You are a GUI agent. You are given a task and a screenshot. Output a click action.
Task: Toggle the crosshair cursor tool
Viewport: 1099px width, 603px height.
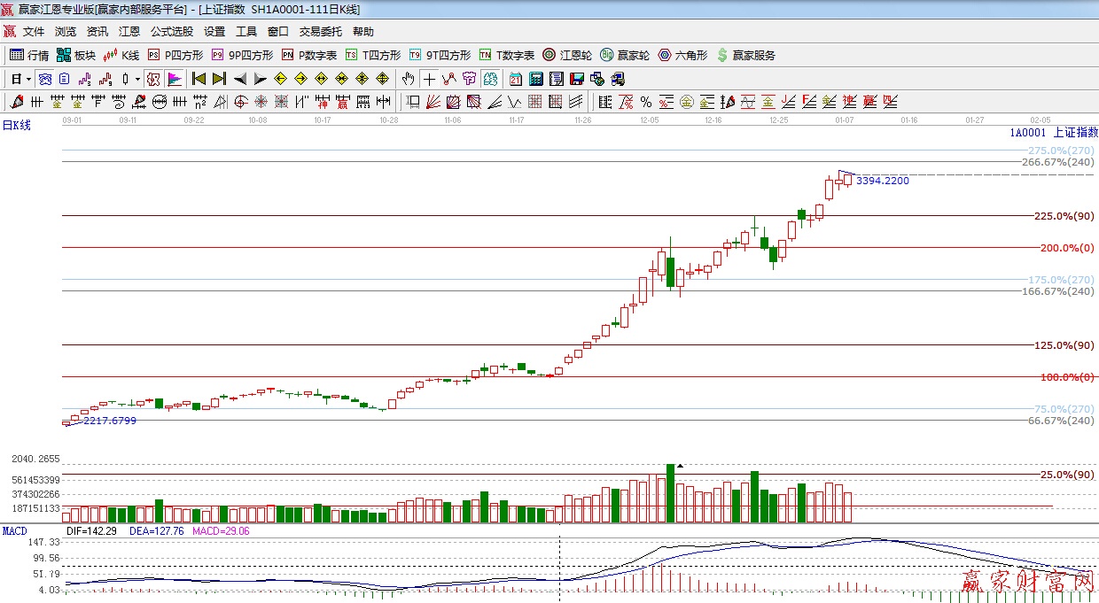pos(429,79)
